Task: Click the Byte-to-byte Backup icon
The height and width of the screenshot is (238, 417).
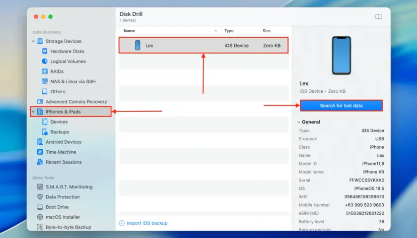Action: coord(40,227)
